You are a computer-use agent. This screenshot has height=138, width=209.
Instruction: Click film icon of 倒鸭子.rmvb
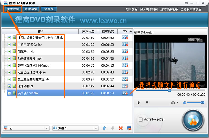click(x=14, y=51)
